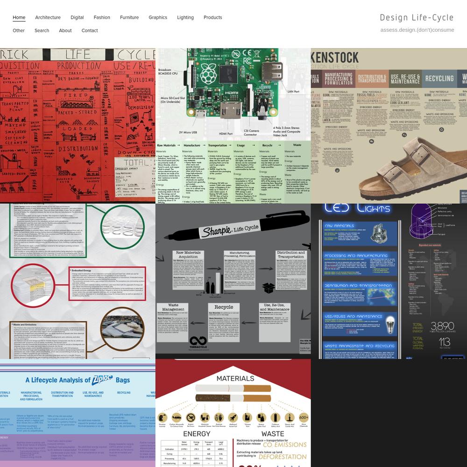Go to the Search page
The image size is (467, 467).
click(x=42, y=30)
